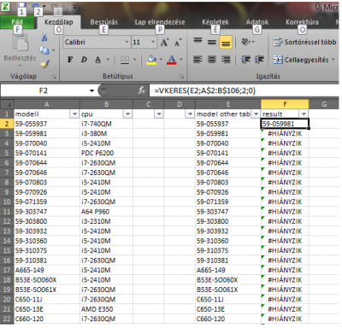This screenshot has height=328, width=342.
Task: Toggle bold F formatting button
Action: pyautogui.click(x=70, y=60)
